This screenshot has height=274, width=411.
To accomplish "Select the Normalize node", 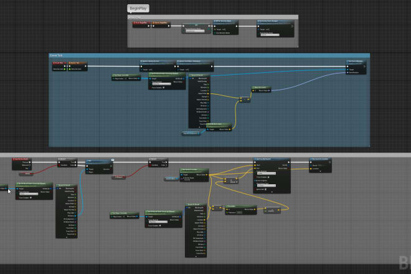I will tap(241, 210).
